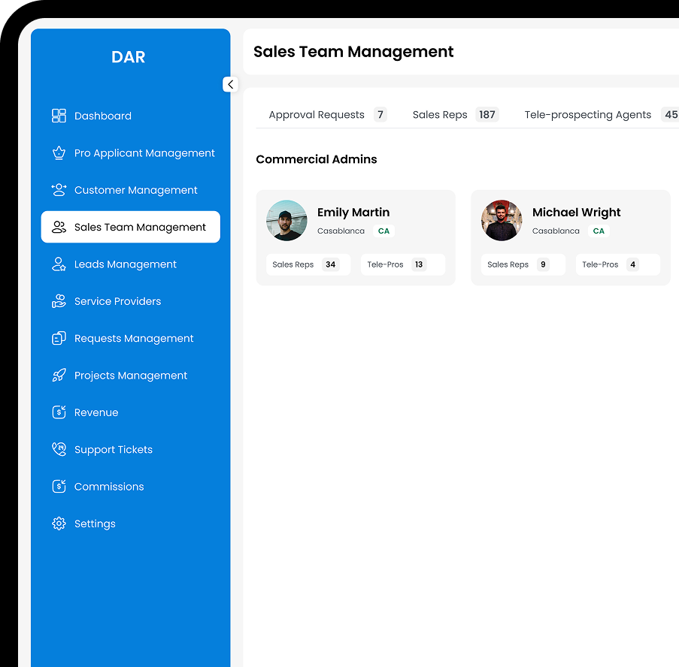This screenshot has height=667, width=679.
Task: Open Michael Wright's profile photo
Action: point(502,221)
